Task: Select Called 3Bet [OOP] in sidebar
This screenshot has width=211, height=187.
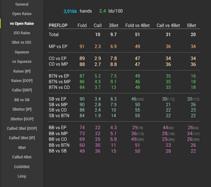Action: point(22,129)
